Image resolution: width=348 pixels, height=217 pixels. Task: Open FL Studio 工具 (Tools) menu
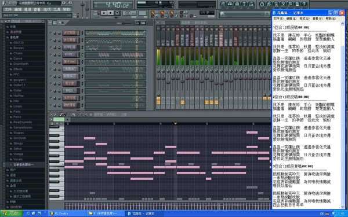[57, 9]
